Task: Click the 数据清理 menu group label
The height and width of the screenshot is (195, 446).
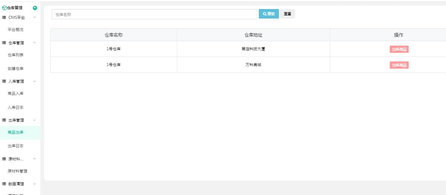Action: pyautogui.click(x=16, y=184)
